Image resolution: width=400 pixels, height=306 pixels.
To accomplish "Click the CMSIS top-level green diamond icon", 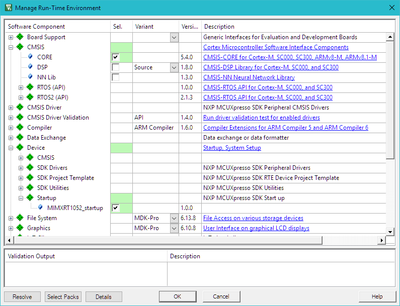I will (x=20, y=47).
